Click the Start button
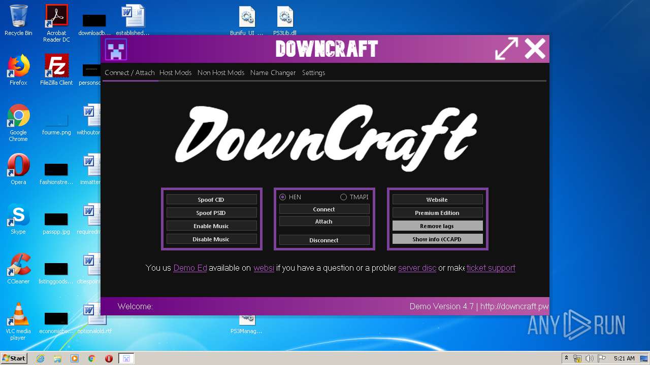The width and height of the screenshot is (650, 365). pos(14,358)
